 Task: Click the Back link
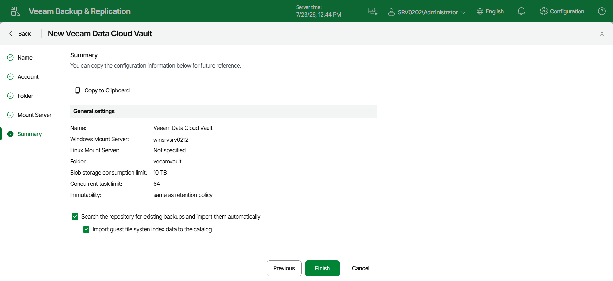pyautogui.click(x=24, y=33)
